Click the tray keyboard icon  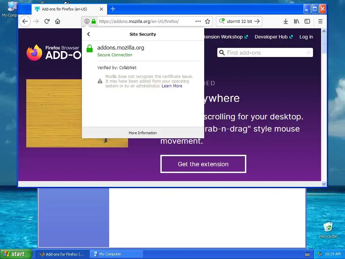coord(307,254)
